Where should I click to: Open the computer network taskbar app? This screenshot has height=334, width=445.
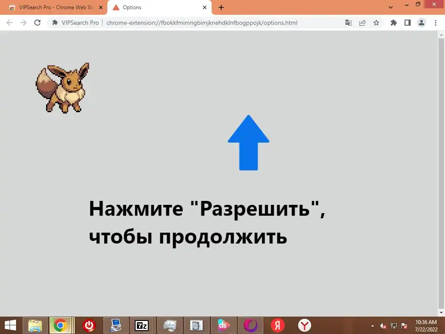click(116, 325)
